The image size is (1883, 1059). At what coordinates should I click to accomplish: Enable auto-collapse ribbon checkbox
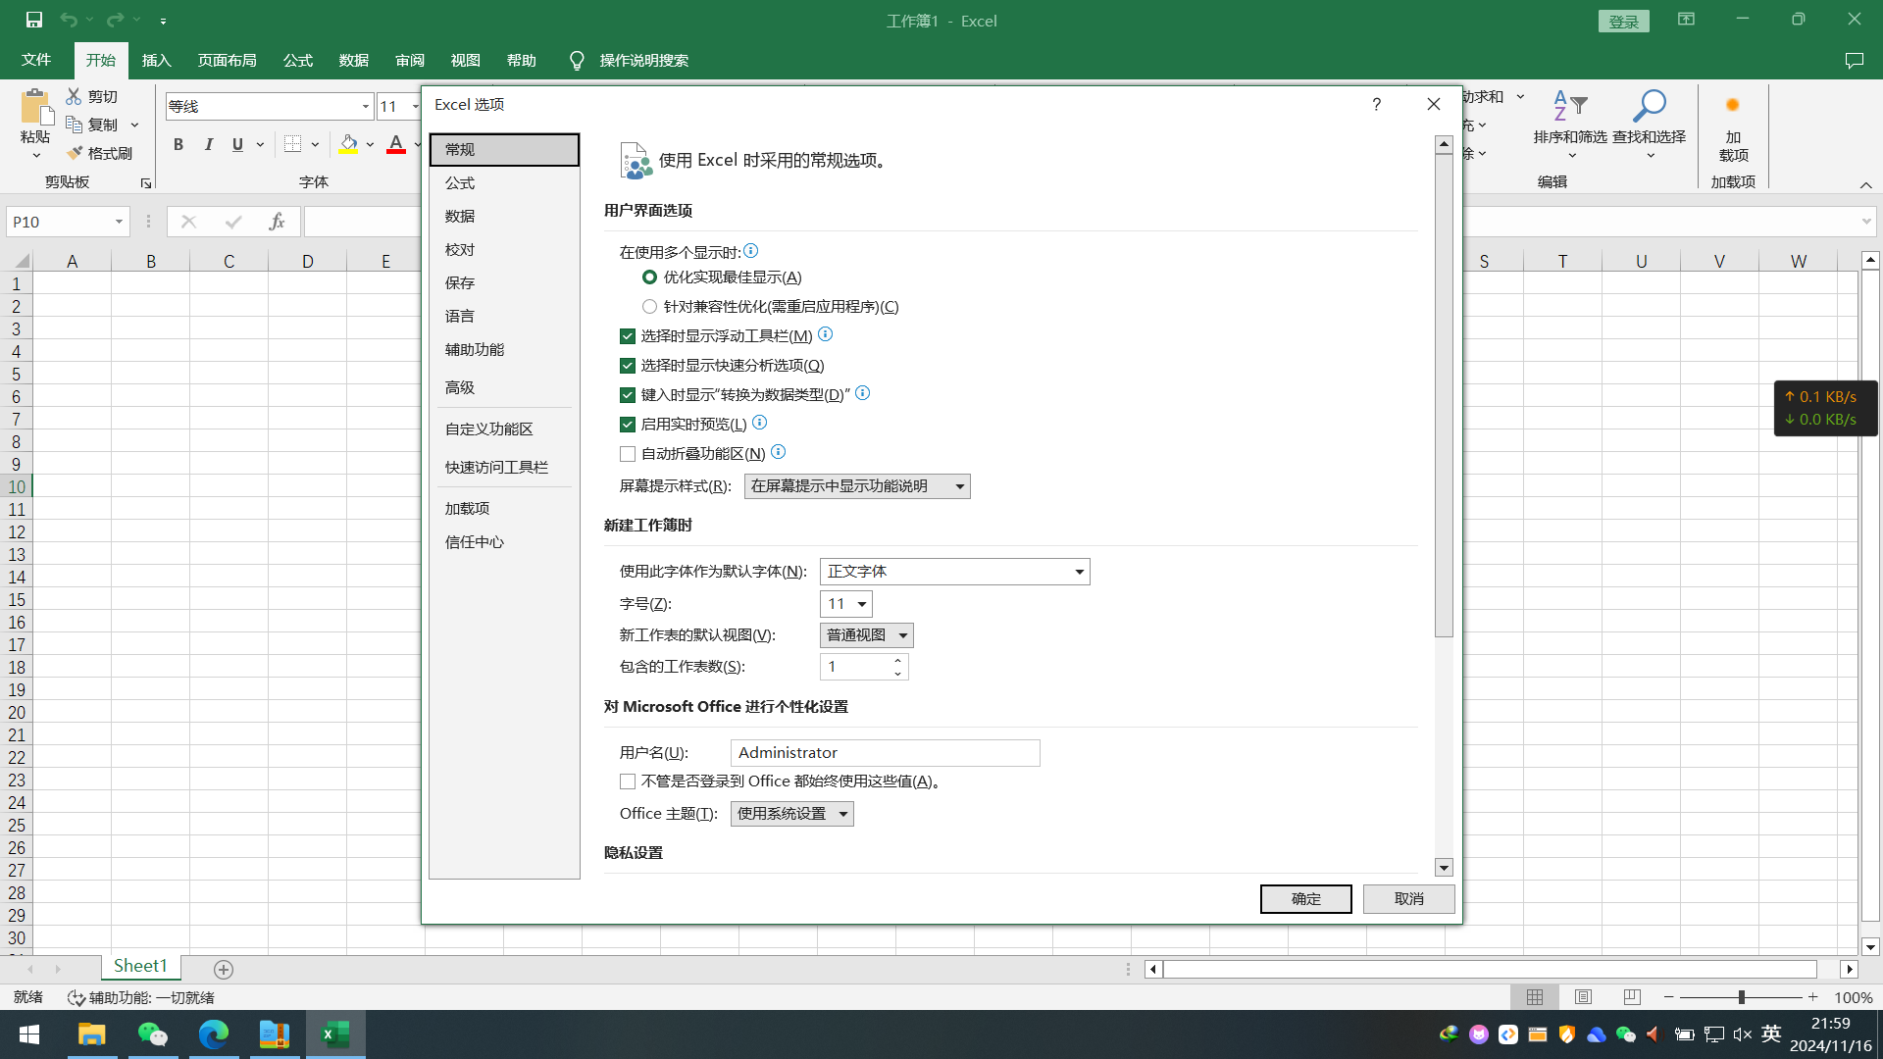point(628,454)
